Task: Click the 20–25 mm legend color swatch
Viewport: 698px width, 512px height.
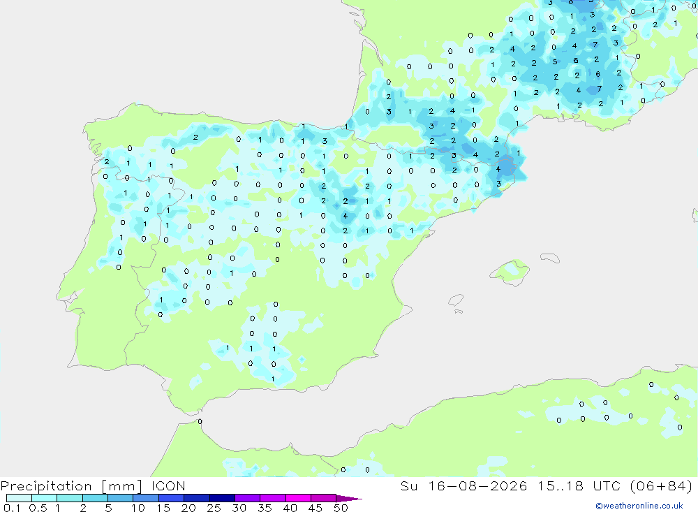Action: (197, 498)
